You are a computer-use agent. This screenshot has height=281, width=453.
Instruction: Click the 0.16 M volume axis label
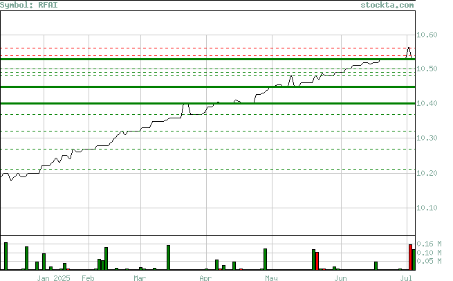[429, 244]
